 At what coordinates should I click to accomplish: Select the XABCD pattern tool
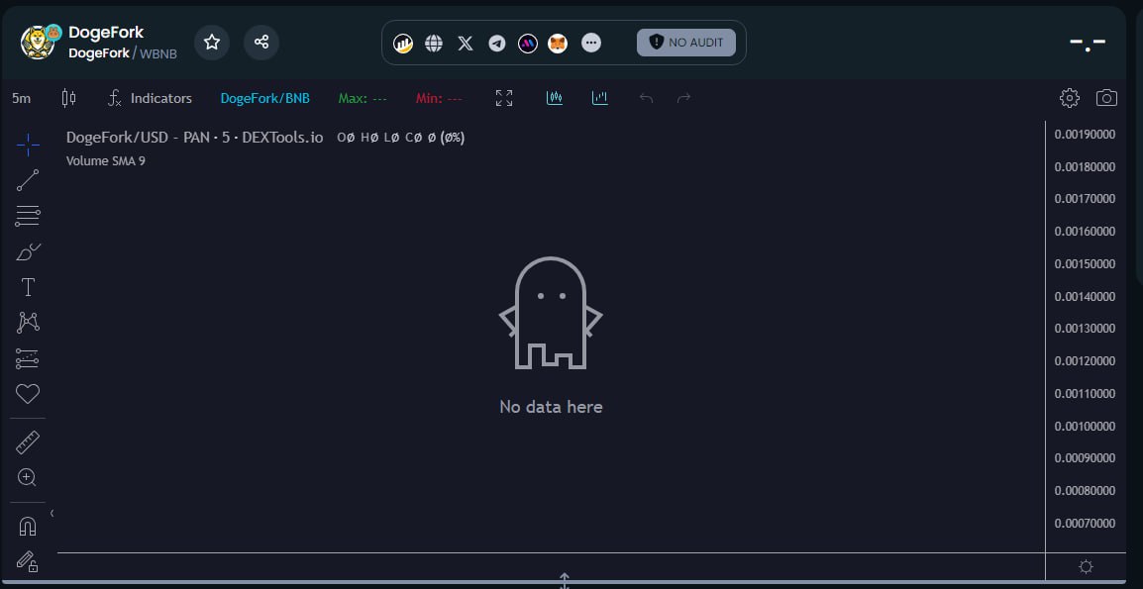pos(27,322)
